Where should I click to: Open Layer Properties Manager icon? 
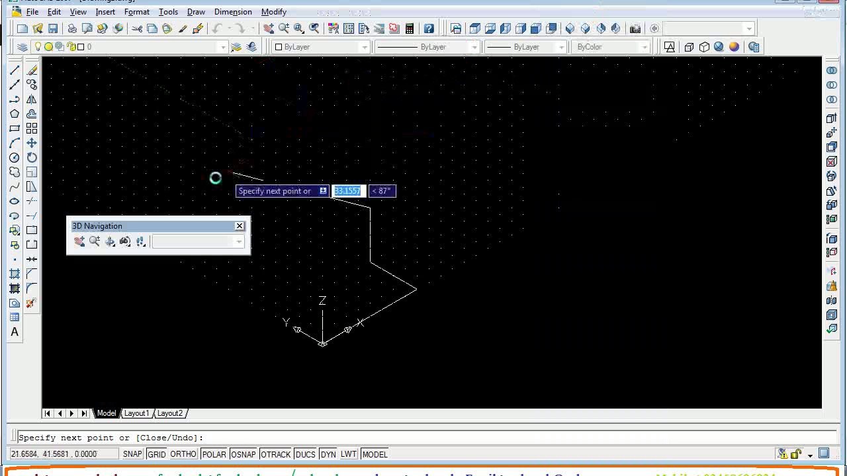[x=22, y=47]
